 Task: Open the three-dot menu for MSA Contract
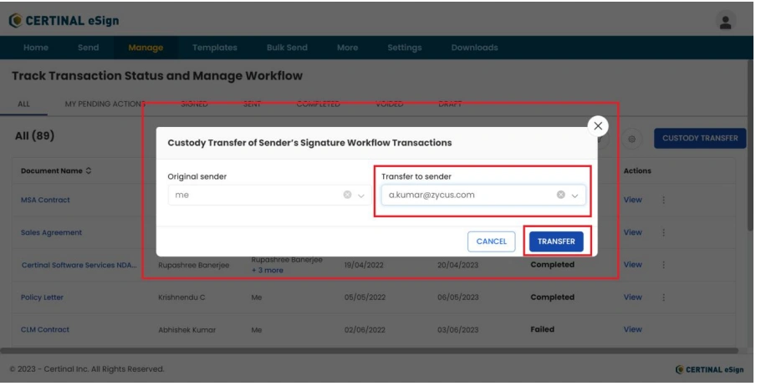(x=663, y=200)
